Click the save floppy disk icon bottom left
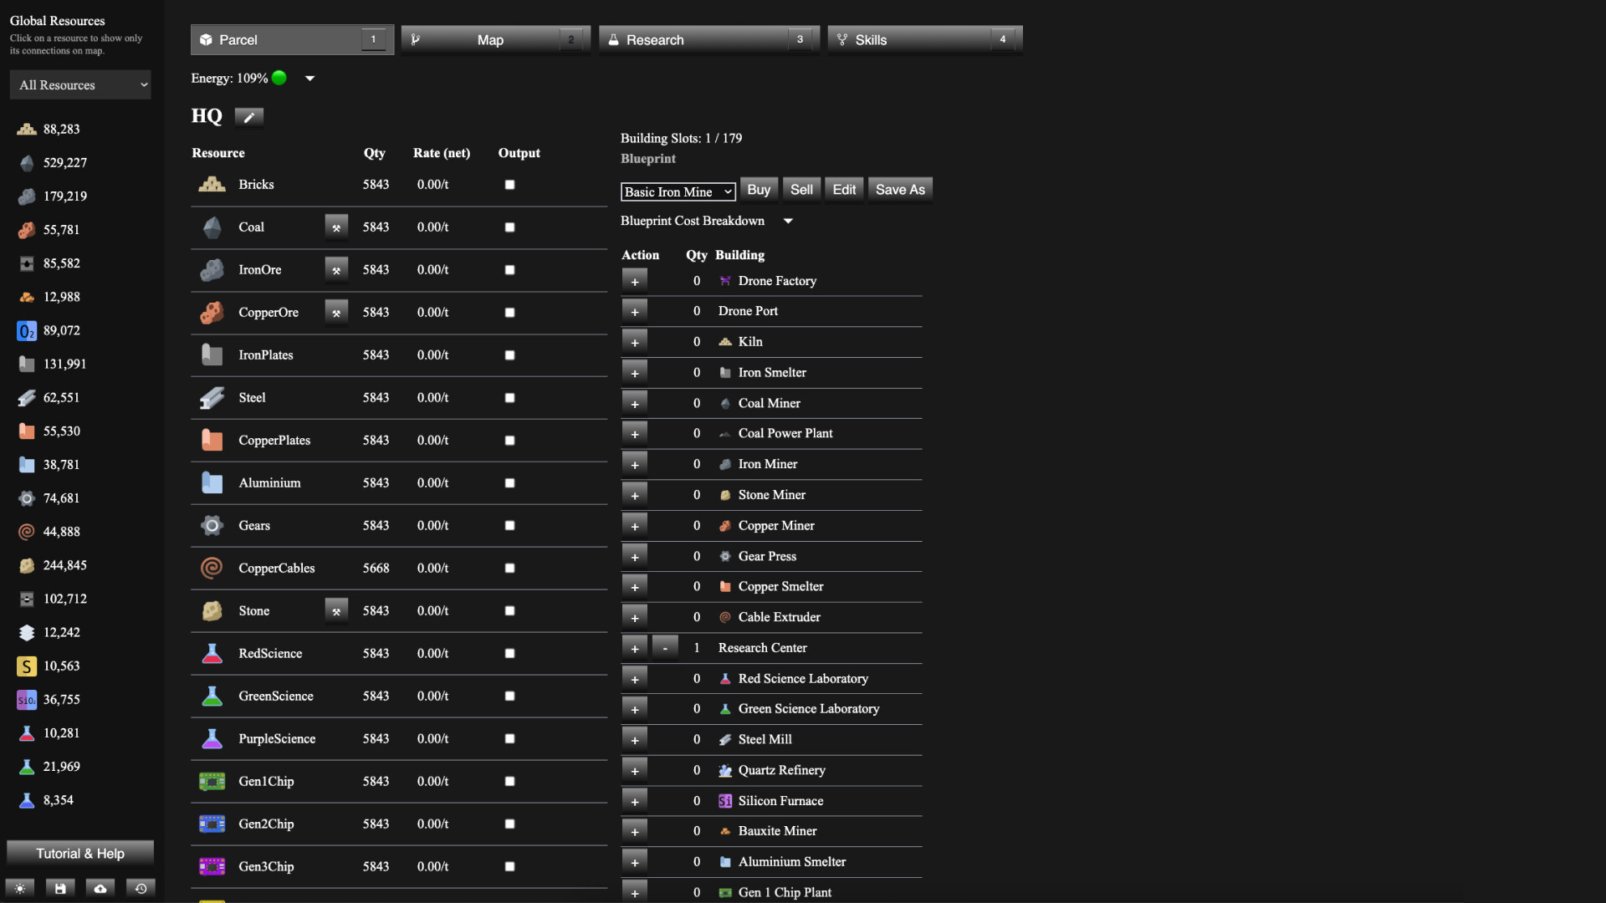 [59, 888]
